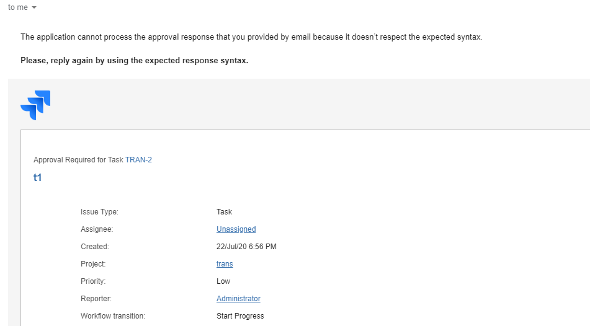Click the "Issue Type:" field label

99,212
